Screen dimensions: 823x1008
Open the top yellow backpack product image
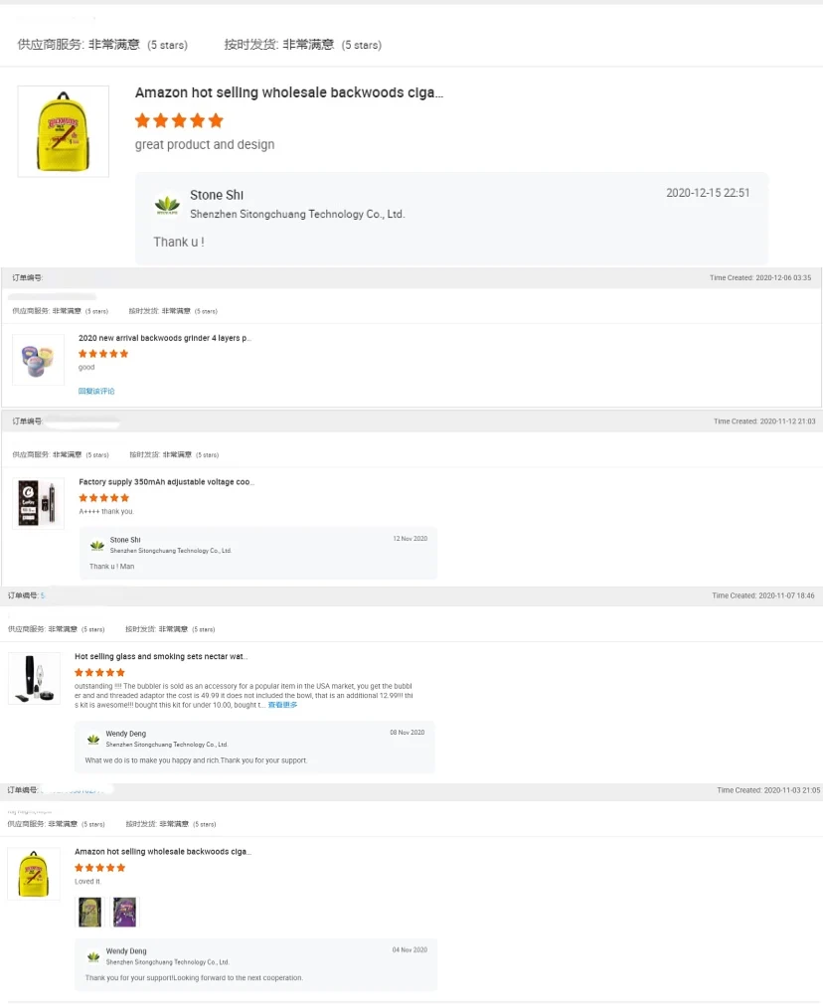(x=64, y=131)
